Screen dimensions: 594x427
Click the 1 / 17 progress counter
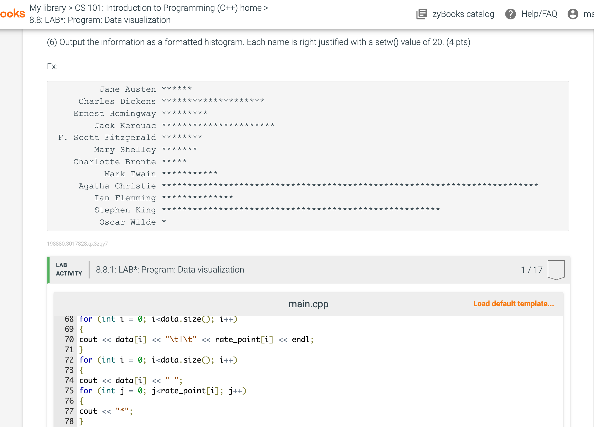pyautogui.click(x=532, y=269)
